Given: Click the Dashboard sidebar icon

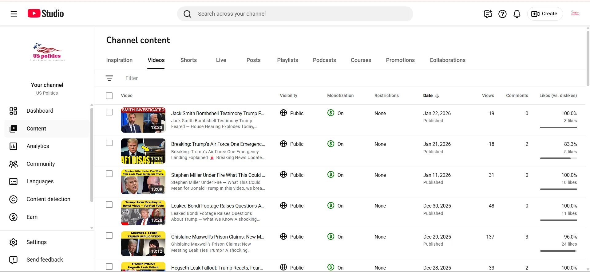Looking at the screenshot, I should pyautogui.click(x=13, y=111).
